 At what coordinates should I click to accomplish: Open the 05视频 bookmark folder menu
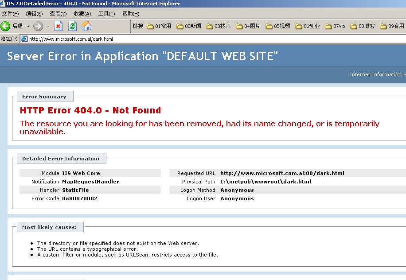tap(277, 26)
